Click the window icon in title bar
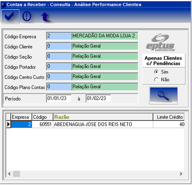 [3, 4]
